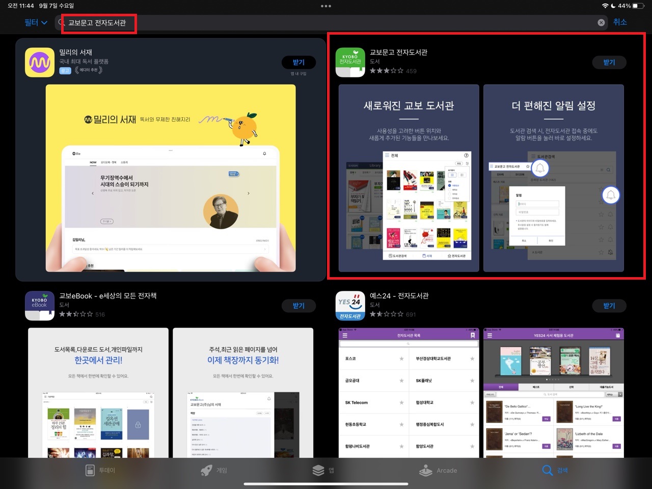Open the YES24 전자도서관 app icon

(350, 306)
